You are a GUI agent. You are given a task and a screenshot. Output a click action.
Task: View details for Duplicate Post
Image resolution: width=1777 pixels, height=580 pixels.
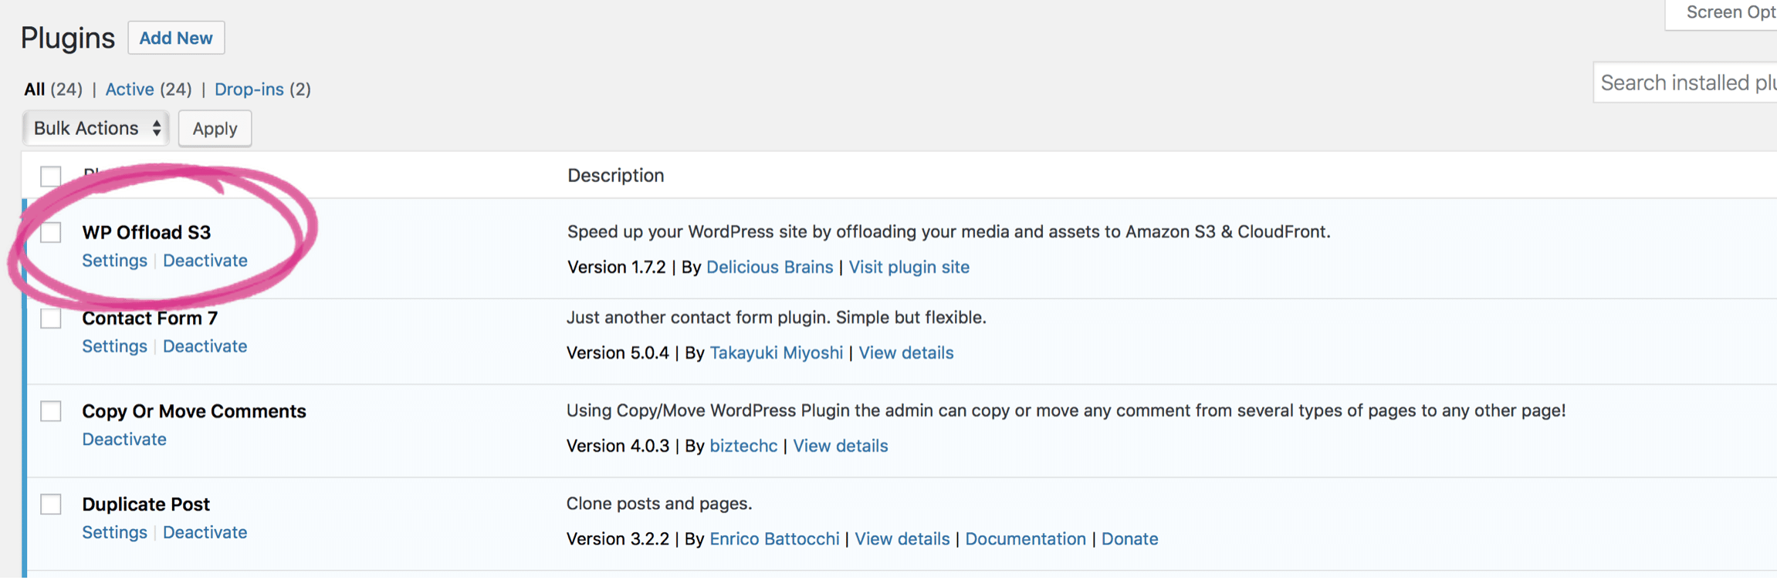(902, 539)
